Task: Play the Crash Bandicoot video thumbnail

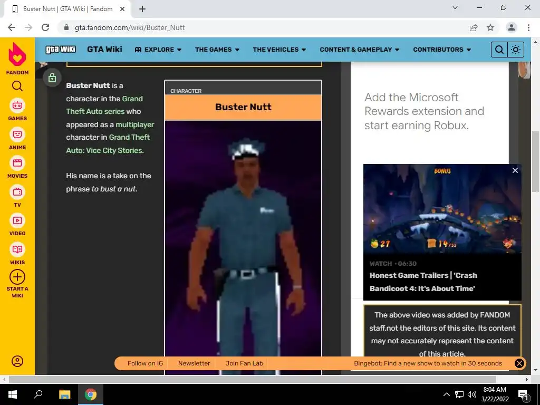Action: [442, 209]
